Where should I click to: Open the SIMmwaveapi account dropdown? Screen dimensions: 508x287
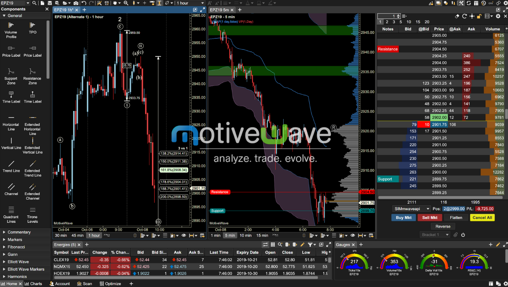coord(411,208)
